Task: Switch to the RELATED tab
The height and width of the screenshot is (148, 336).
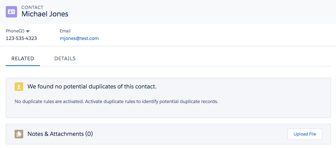Action: click(x=23, y=59)
